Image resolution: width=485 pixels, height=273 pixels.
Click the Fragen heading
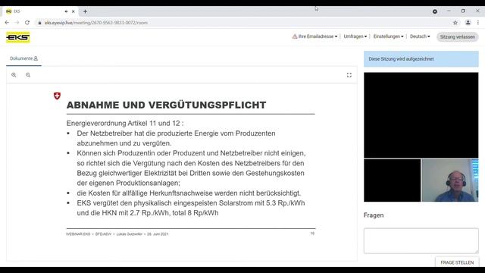click(374, 215)
